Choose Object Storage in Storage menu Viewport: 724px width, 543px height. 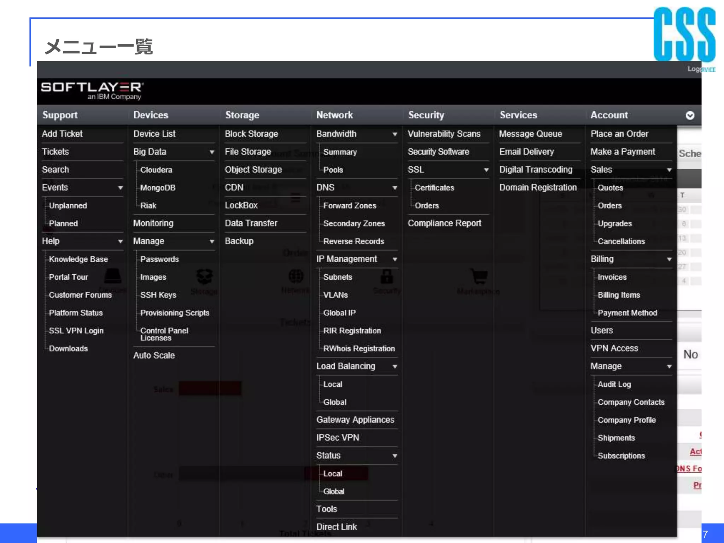point(253,170)
